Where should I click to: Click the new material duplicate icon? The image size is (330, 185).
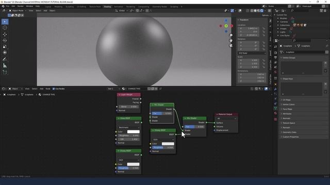point(153,89)
